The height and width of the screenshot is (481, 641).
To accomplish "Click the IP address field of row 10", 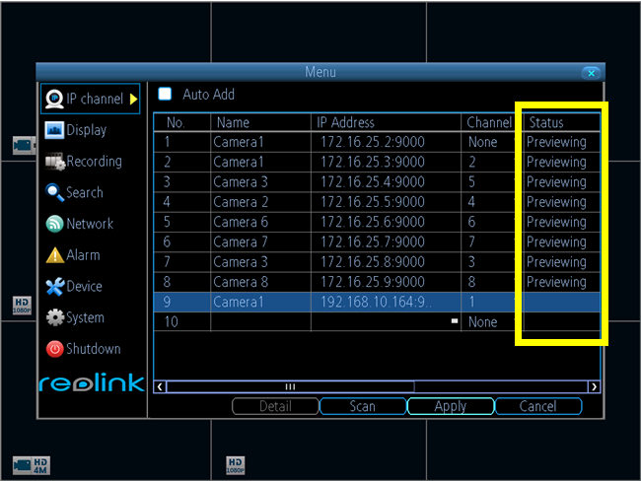I will [x=386, y=322].
